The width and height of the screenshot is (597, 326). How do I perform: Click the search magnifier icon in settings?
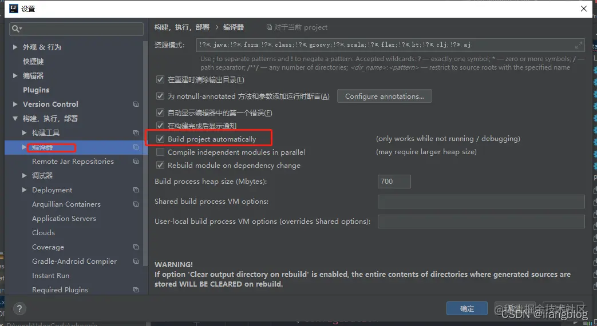pos(15,29)
